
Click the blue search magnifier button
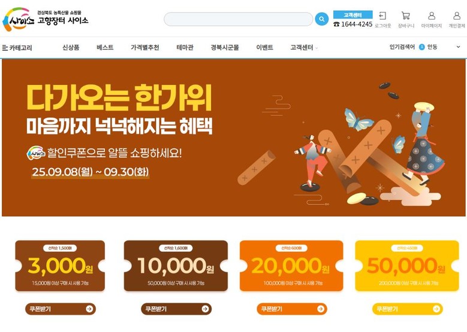[322, 19]
